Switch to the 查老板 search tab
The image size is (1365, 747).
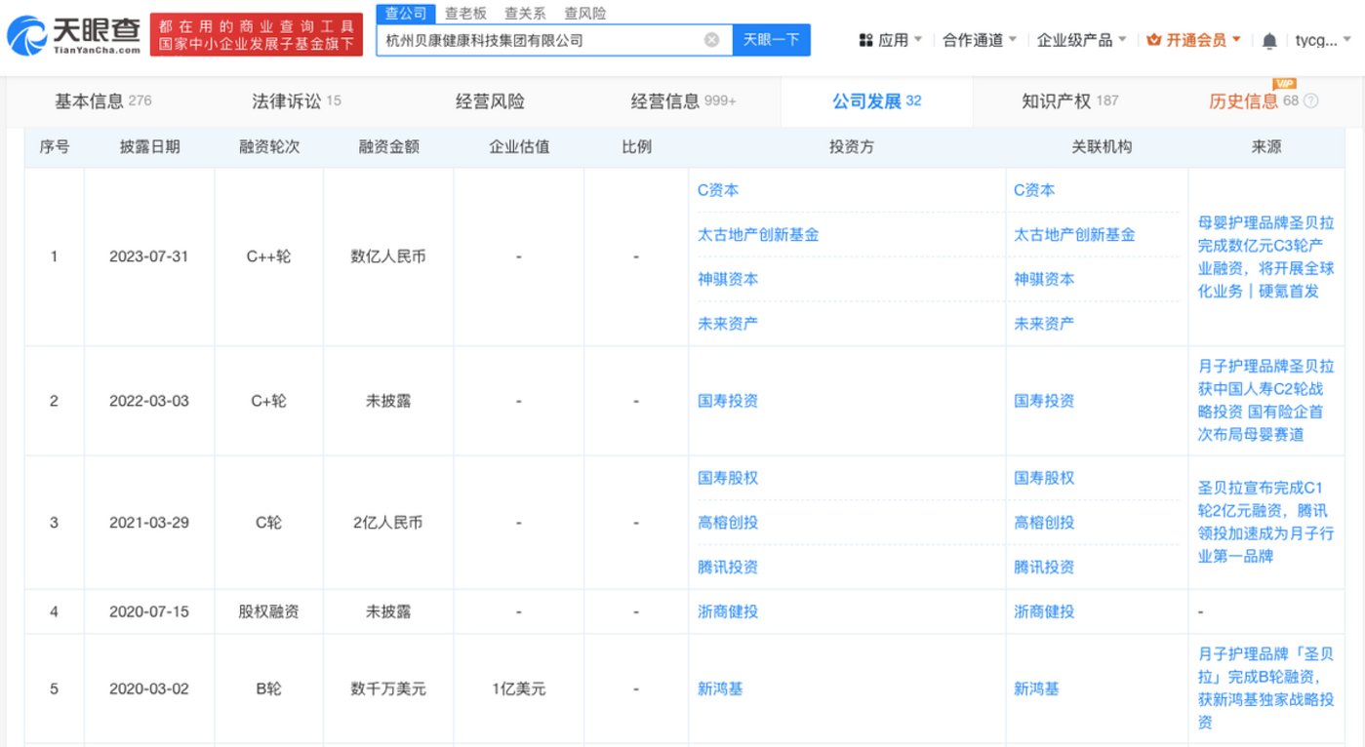pos(465,14)
